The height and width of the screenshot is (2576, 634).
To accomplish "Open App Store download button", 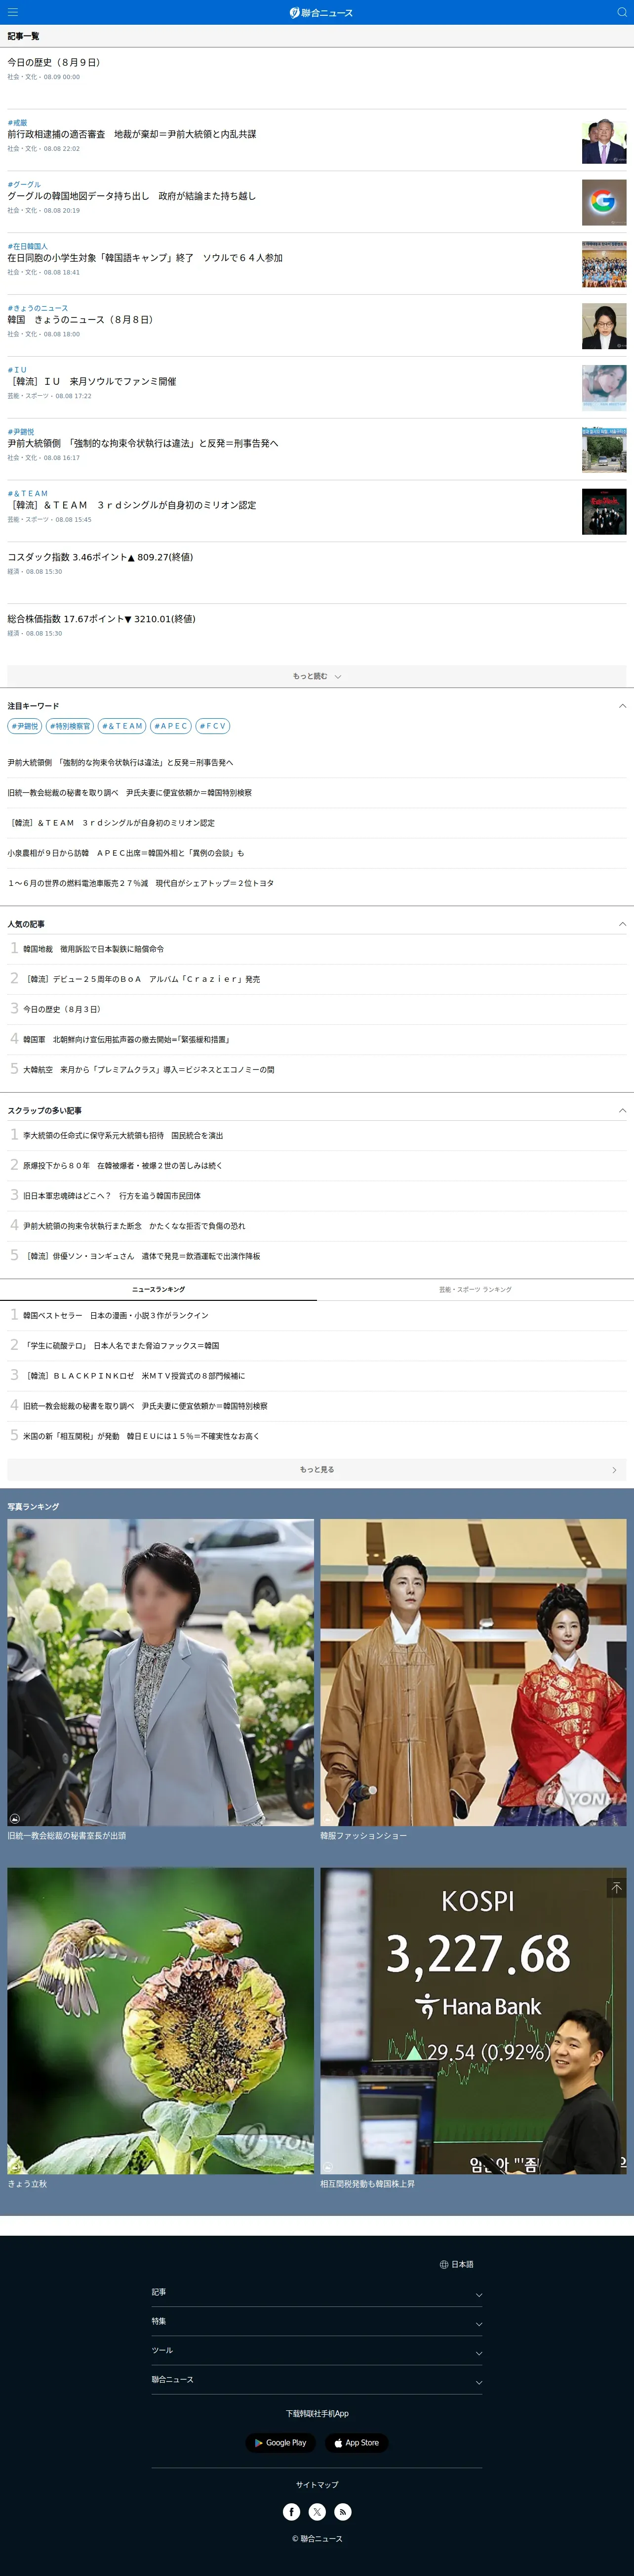I will point(357,2442).
